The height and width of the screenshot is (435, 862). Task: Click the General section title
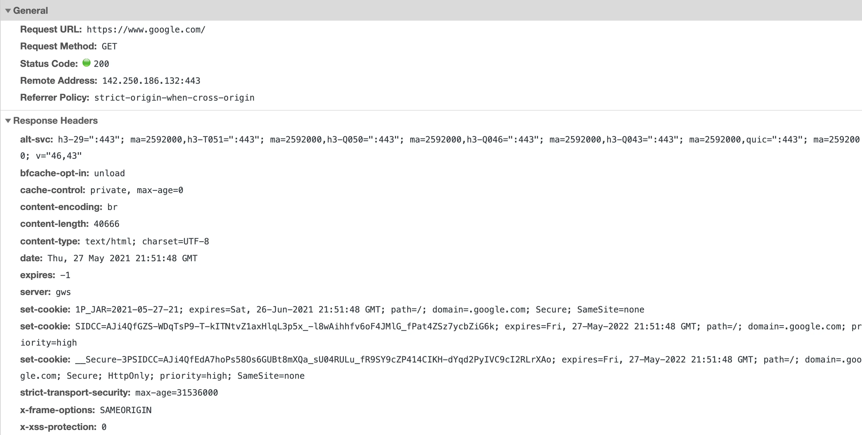(x=30, y=11)
